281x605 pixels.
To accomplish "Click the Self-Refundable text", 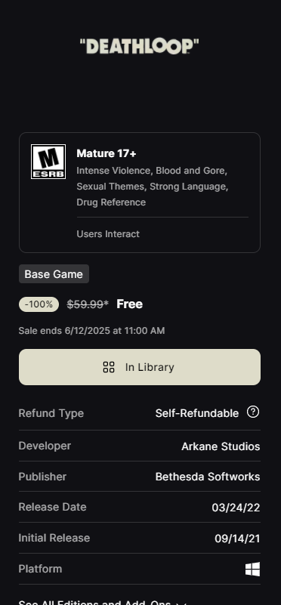I will tap(197, 413).
